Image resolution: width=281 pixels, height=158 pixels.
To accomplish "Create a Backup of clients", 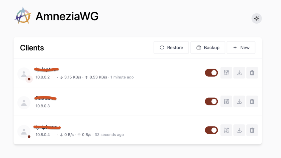I will tap(208, 48).
